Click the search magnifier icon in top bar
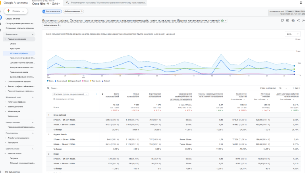This screenshot has height=173, width=305. 68,3
